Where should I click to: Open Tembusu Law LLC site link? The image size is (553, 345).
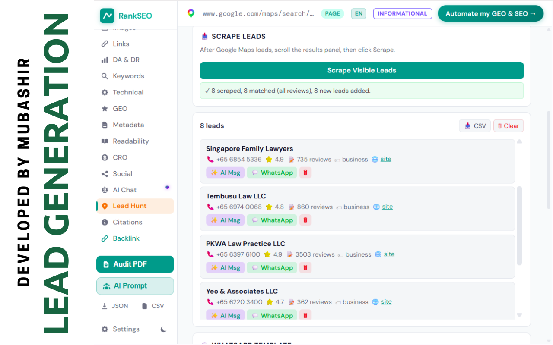tap(388, 207)
